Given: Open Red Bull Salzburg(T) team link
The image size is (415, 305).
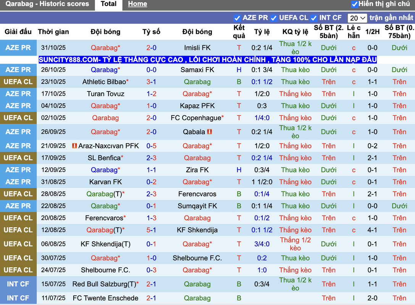Looking at the screenshot, I should 104,284.
